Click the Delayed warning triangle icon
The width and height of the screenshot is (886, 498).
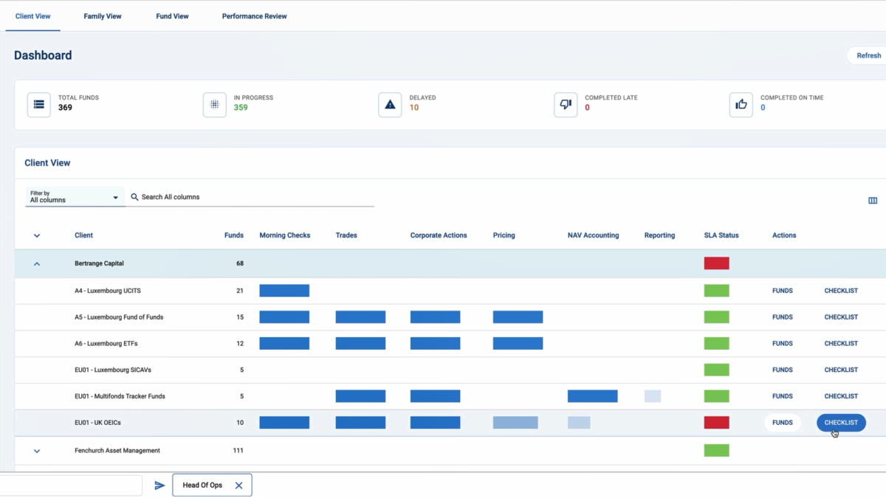[390, 104]
